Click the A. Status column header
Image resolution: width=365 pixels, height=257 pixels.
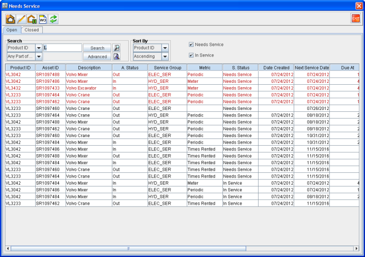tap(130, 68)
